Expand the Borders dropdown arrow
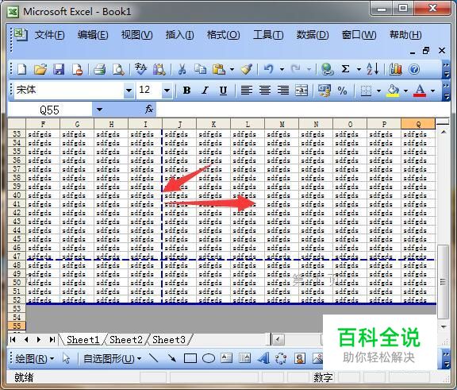 pyautogui.click(x=378, y=91)
